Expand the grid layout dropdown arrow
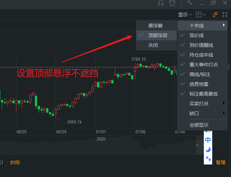This screenshot has width=231, height=177. tap(204, 14)
